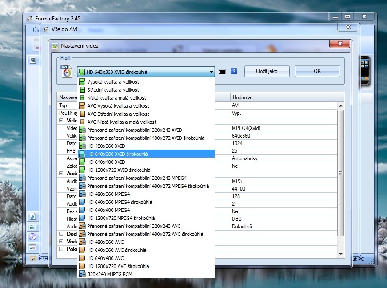Image resolution: width=387 pixels, height=288 pixels.
Task: Click the AVI profile file icon
Action: pyautogui.click(x=67, y=71)
